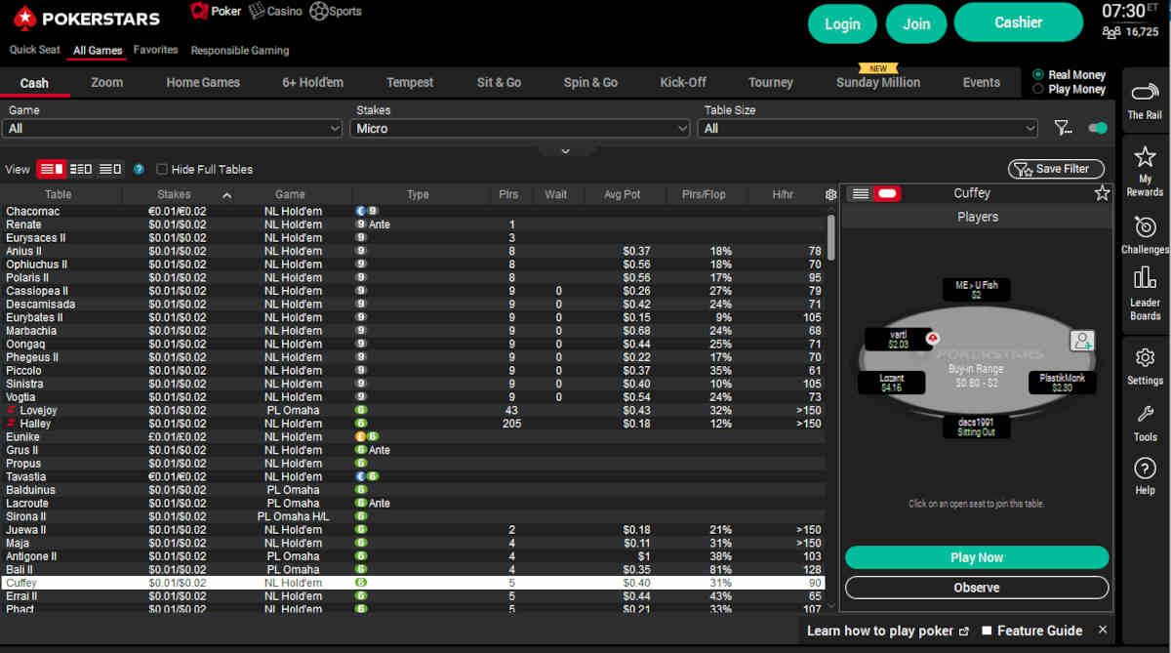Open Favorites section

click(x=155, y=50)
